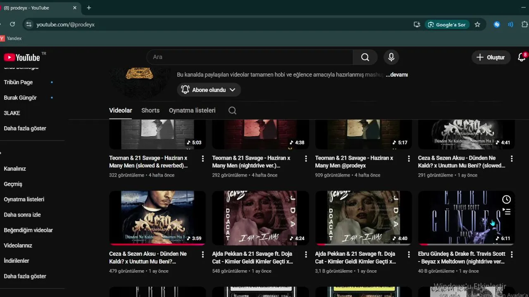Close the prodeyx - YouTube tab
The height and width of the screenshot is (297, 529).
click(x=75, y=8)
